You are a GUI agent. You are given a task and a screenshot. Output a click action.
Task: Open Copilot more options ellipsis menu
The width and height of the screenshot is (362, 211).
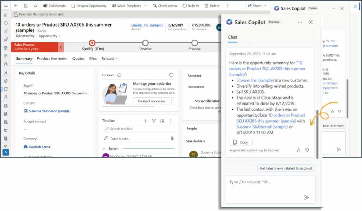pyautogui.click(x=300, y=22)
